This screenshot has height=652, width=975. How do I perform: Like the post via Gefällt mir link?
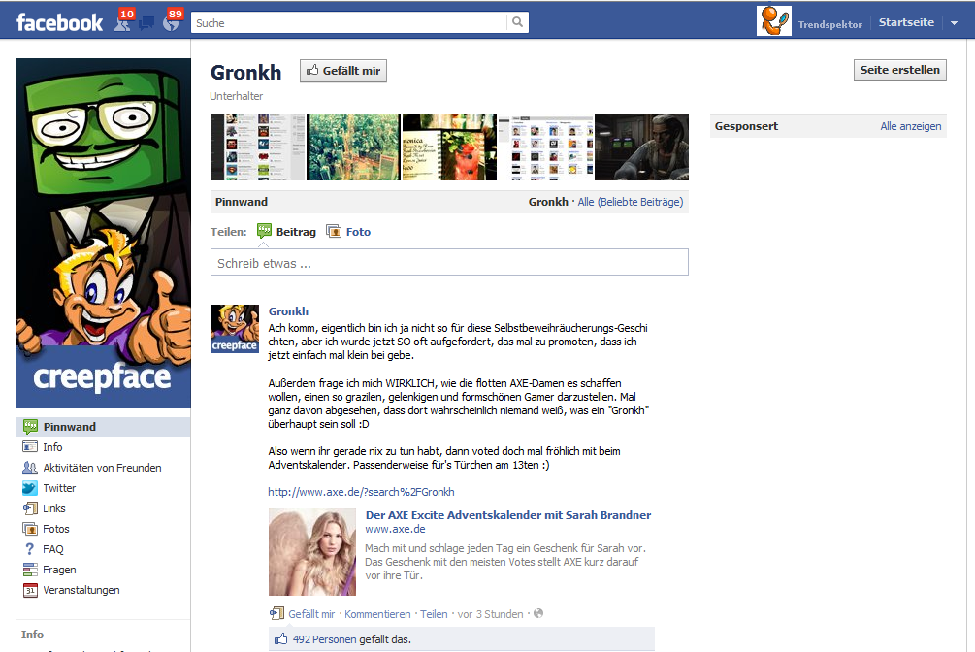tap(311, 614)
